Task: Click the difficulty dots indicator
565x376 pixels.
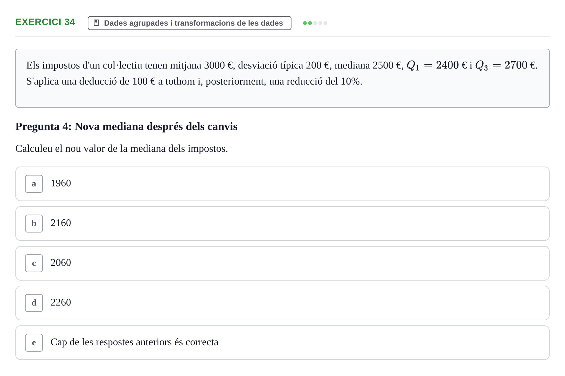Action: point(315,23)
